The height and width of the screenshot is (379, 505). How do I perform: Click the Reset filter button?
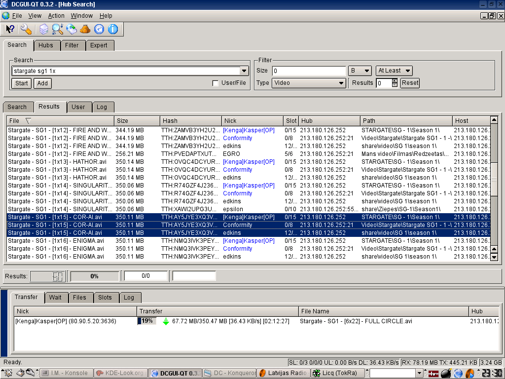[410, 83]
